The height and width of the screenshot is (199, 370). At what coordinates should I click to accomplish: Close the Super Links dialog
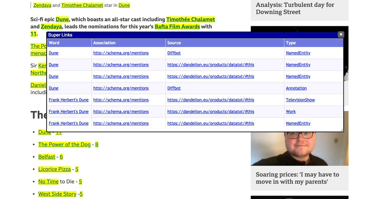pyautogui.click(x=341, y=35)
